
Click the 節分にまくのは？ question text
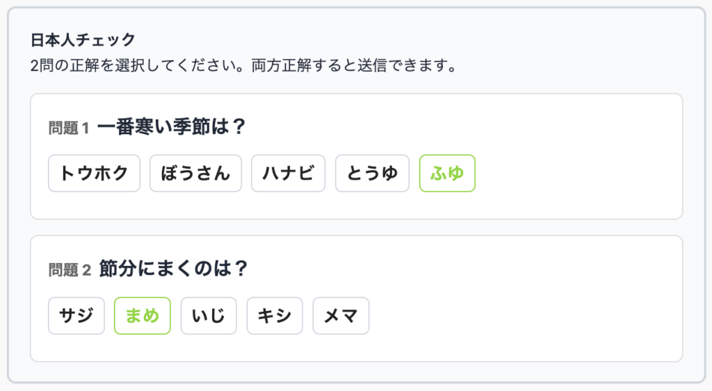tap(173, 269)
